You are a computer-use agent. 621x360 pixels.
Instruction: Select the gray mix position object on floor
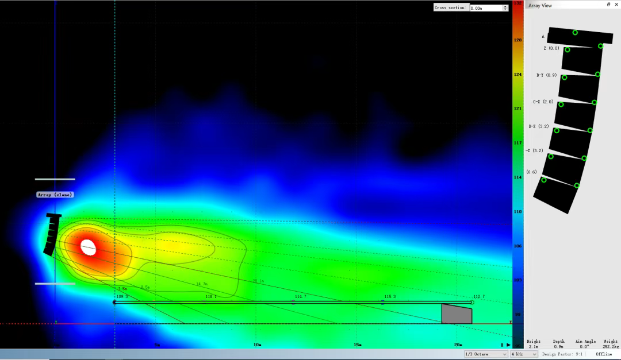click(457, 314)
